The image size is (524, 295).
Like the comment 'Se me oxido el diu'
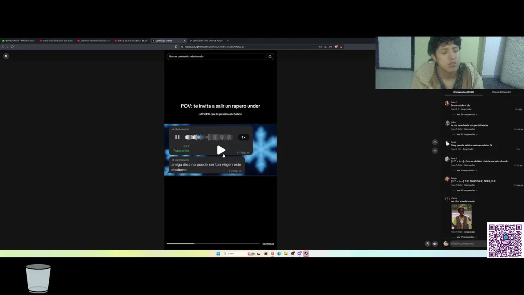tap(516, 109)
